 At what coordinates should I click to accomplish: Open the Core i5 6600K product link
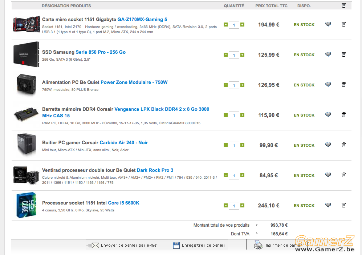pos(124,203)
